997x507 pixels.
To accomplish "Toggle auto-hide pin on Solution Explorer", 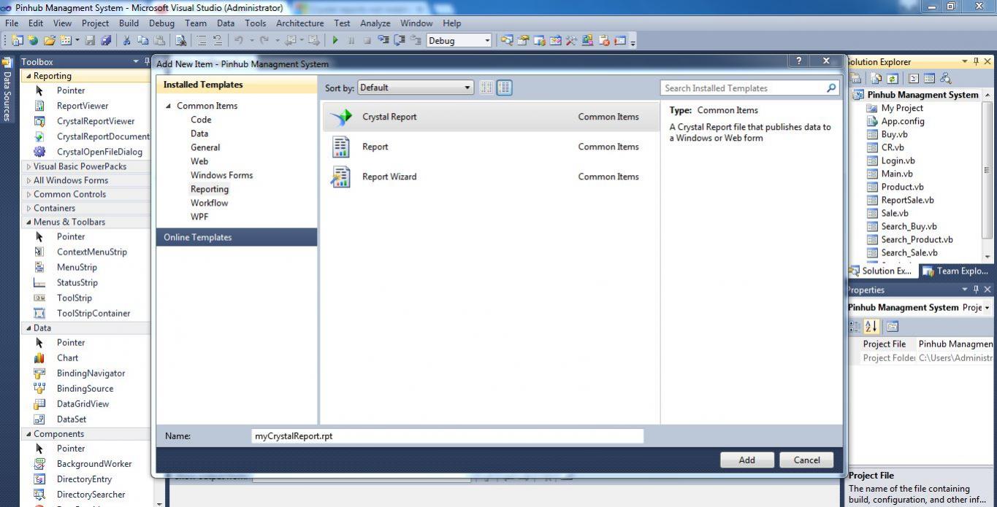I will pos(976,62).
